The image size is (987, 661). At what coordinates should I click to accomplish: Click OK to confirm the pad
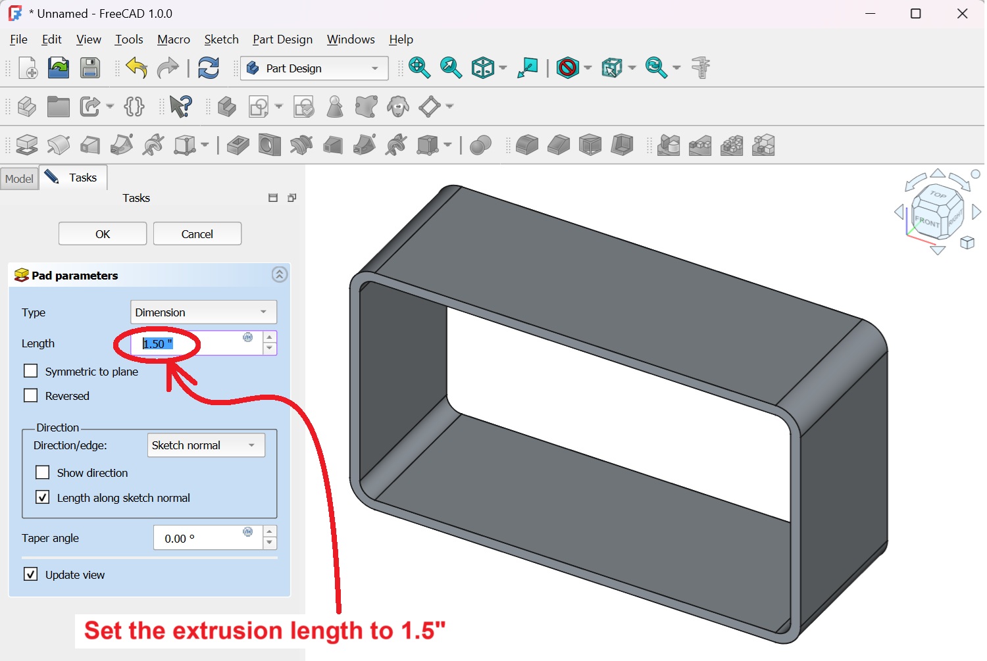pyautogui.click(x=103, y=234)
